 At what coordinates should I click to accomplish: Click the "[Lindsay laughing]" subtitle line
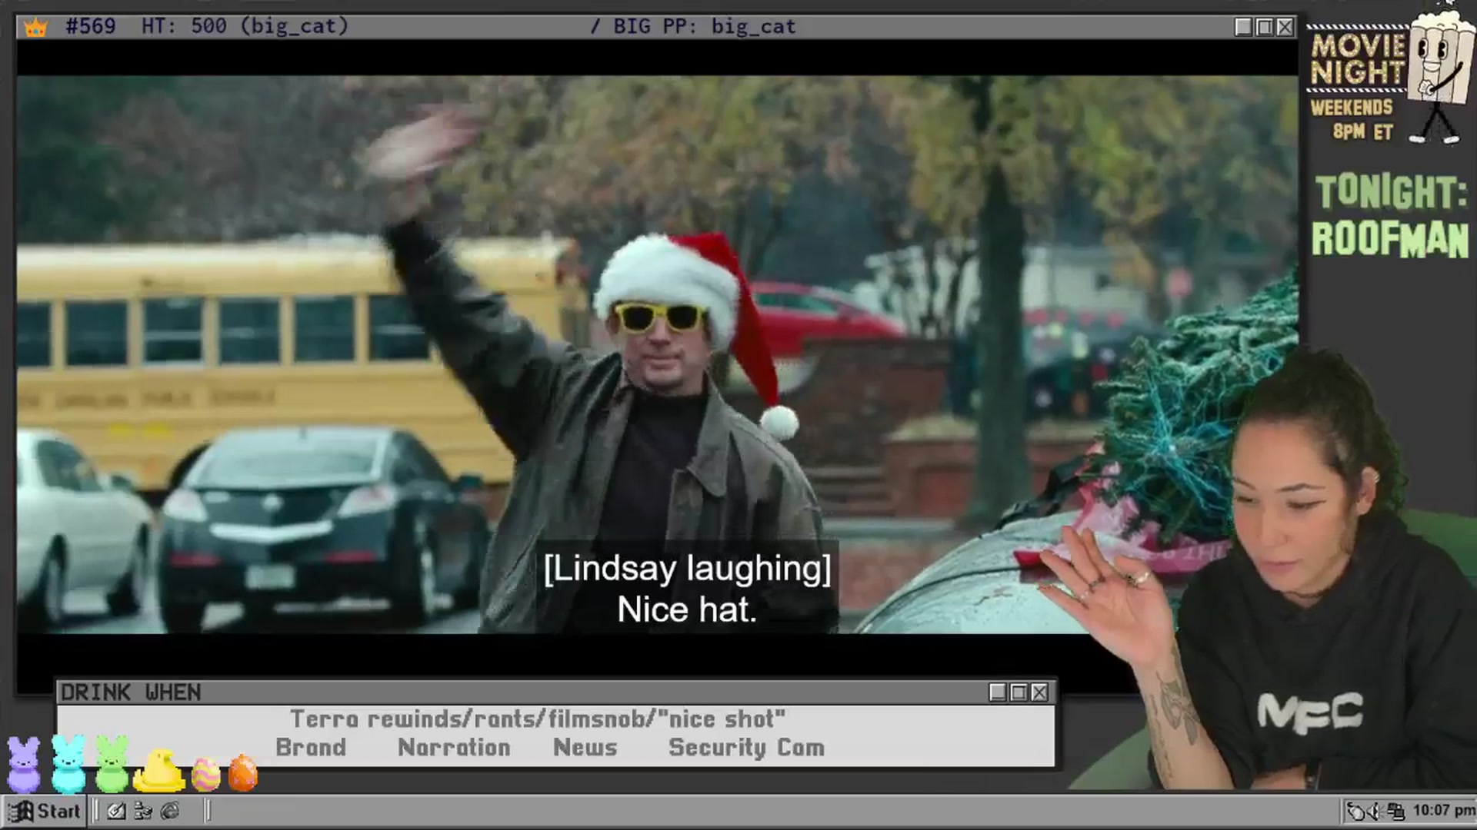click(687, 569)
